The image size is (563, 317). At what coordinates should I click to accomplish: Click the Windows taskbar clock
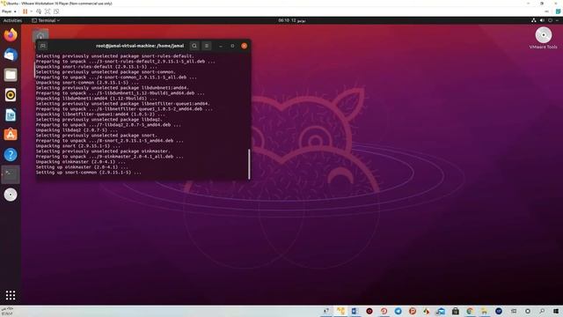(x=7, y=311)
